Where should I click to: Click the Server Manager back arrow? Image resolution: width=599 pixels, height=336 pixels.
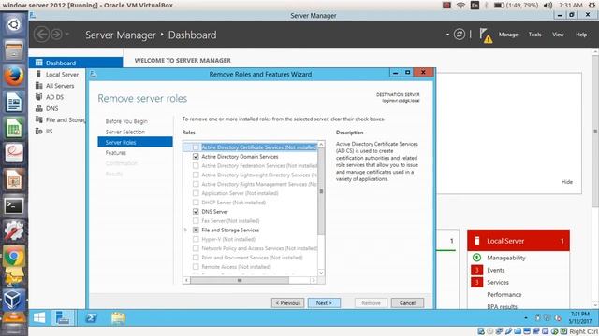pos(41,35)
